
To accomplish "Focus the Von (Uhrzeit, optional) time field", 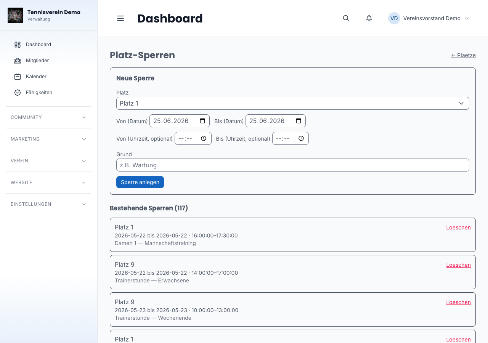I will coord(193,138).
